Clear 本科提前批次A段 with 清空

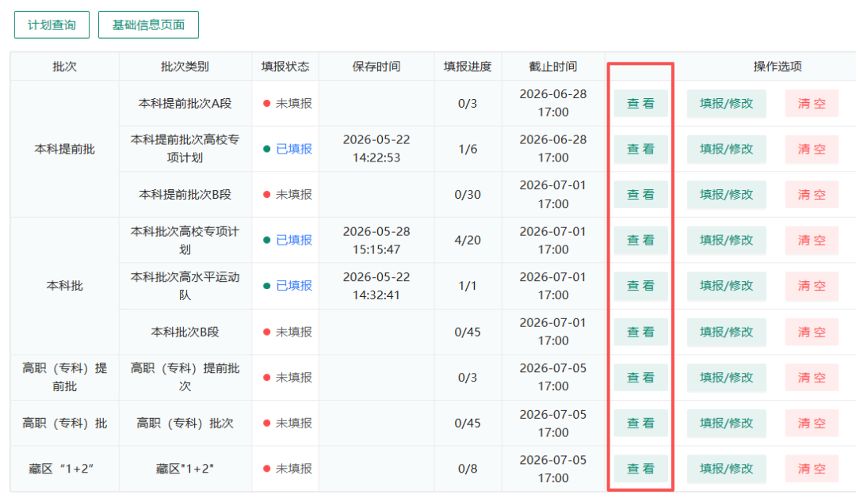pos(812,103)
